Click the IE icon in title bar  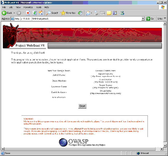3,2
